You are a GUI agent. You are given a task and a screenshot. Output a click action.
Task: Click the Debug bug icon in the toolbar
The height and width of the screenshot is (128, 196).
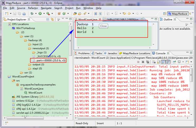click(32, 14)
